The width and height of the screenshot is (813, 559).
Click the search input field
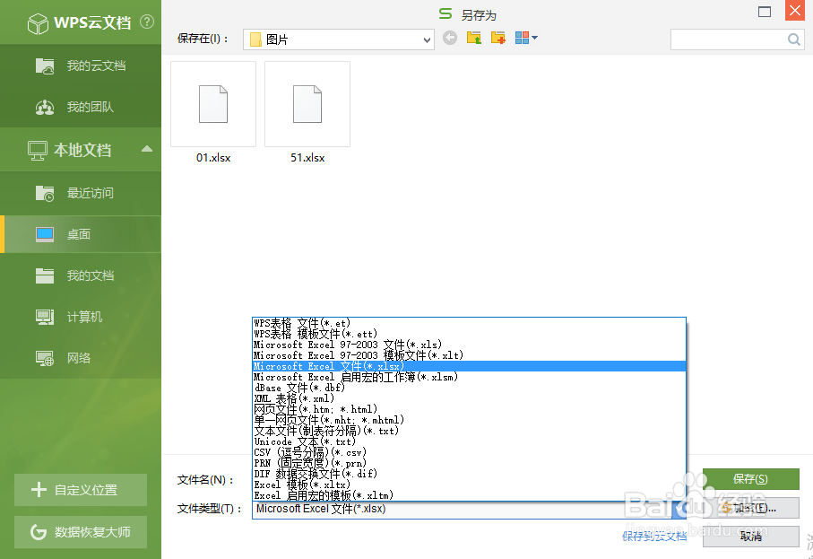point(729,39)
